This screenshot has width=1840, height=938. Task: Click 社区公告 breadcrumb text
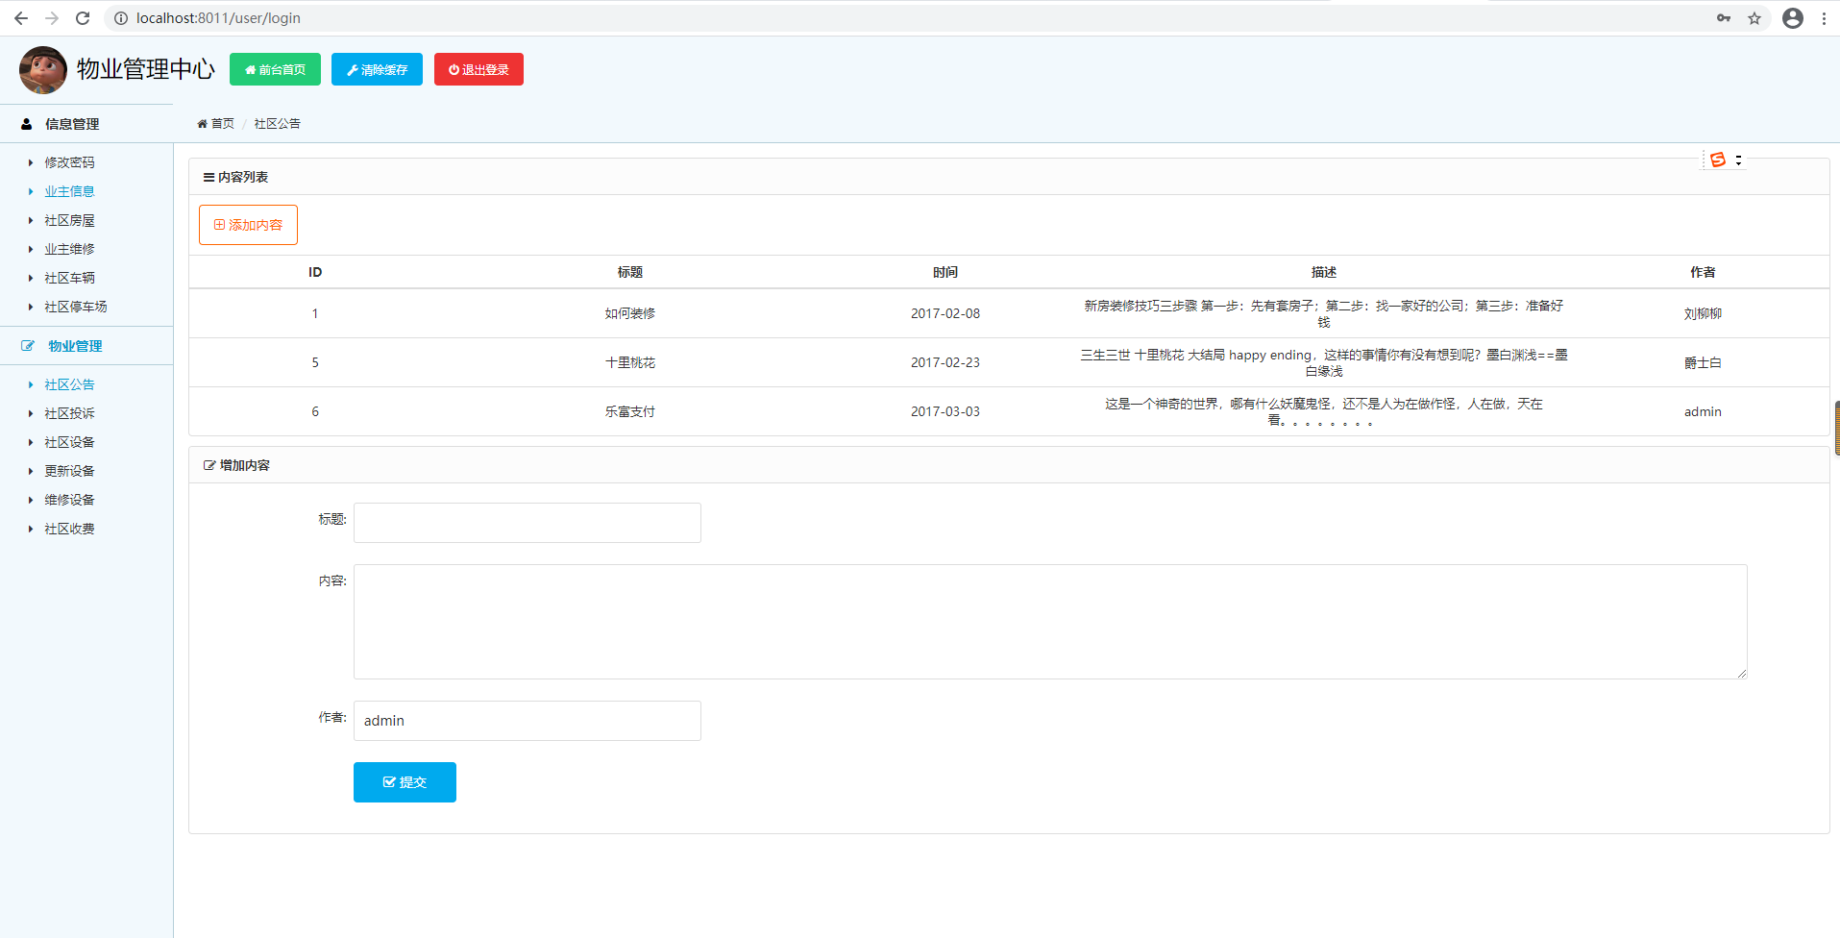277,124
